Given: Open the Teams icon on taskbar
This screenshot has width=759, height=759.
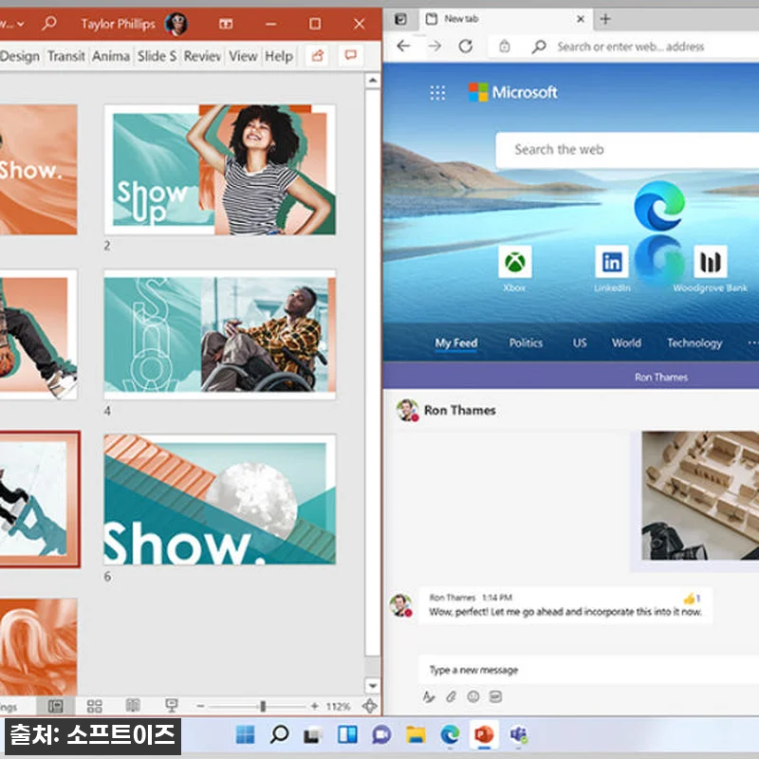Looking at the screenshot, I should coord(518,734).
